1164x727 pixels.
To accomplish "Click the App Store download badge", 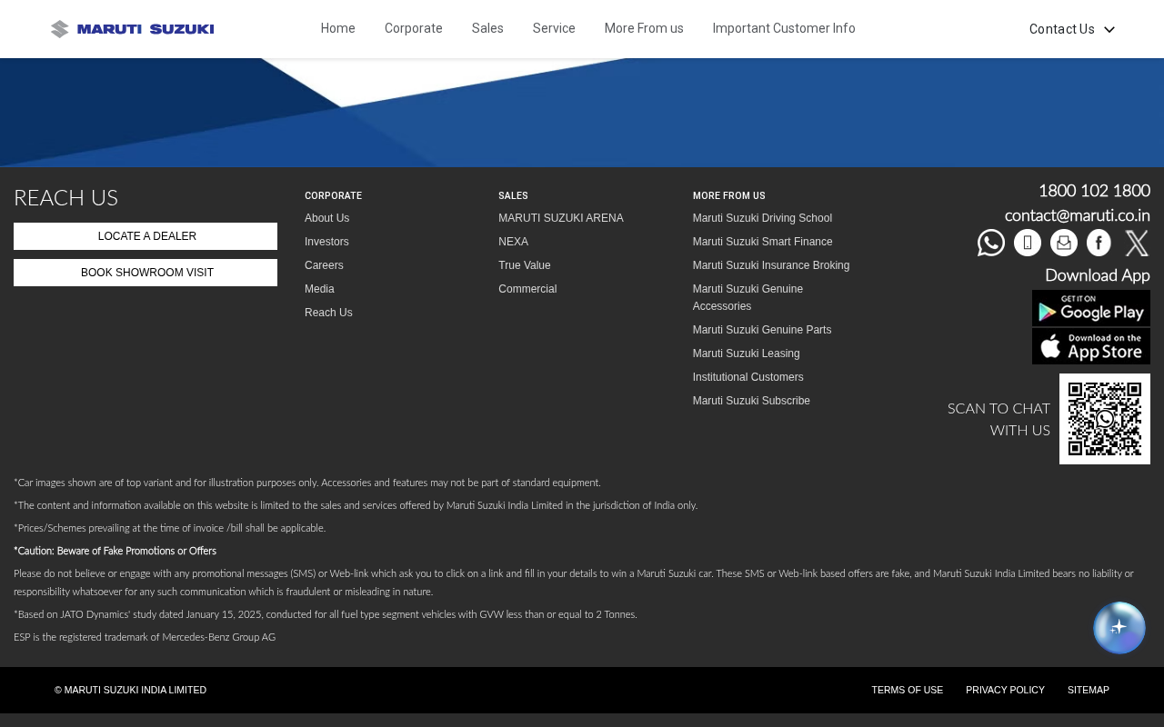I will click(x=1091, y=346).
